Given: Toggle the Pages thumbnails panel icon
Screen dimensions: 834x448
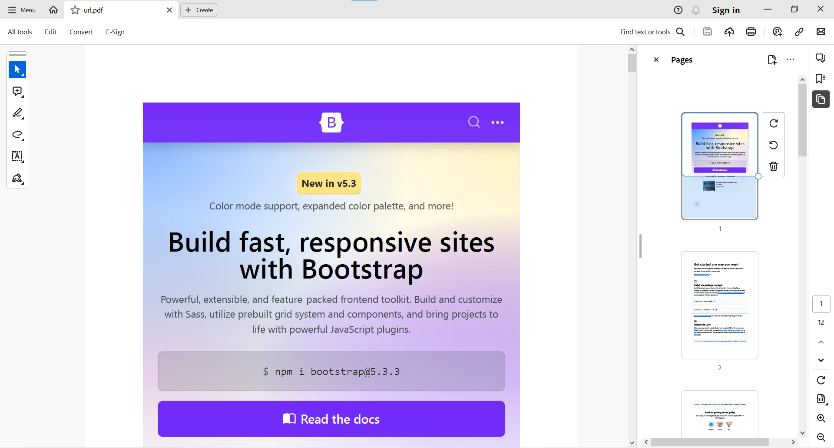Looking at the screenshot, I should (x=821, y=99).
